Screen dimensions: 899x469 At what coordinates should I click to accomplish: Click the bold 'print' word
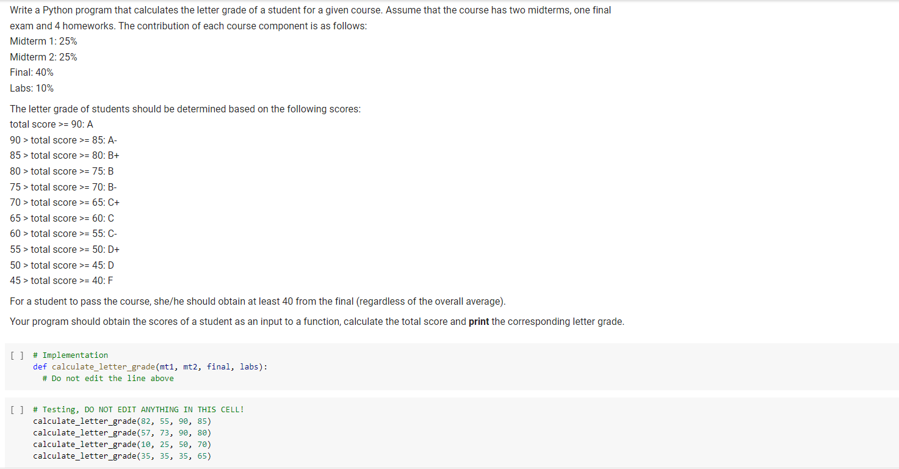tap(479, 322)
